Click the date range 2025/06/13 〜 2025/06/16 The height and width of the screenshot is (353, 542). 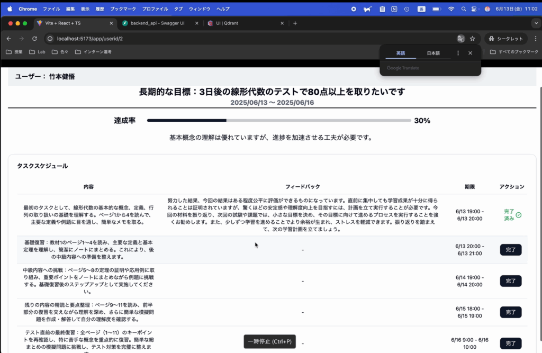[272, 103]
